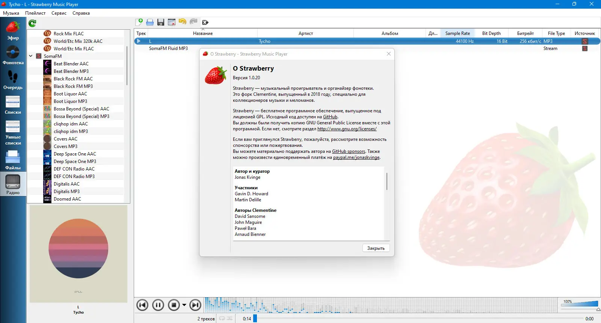Viewport: 601px width, 323px height.
Task: Skip to previous track
Action: click(142, 305)
